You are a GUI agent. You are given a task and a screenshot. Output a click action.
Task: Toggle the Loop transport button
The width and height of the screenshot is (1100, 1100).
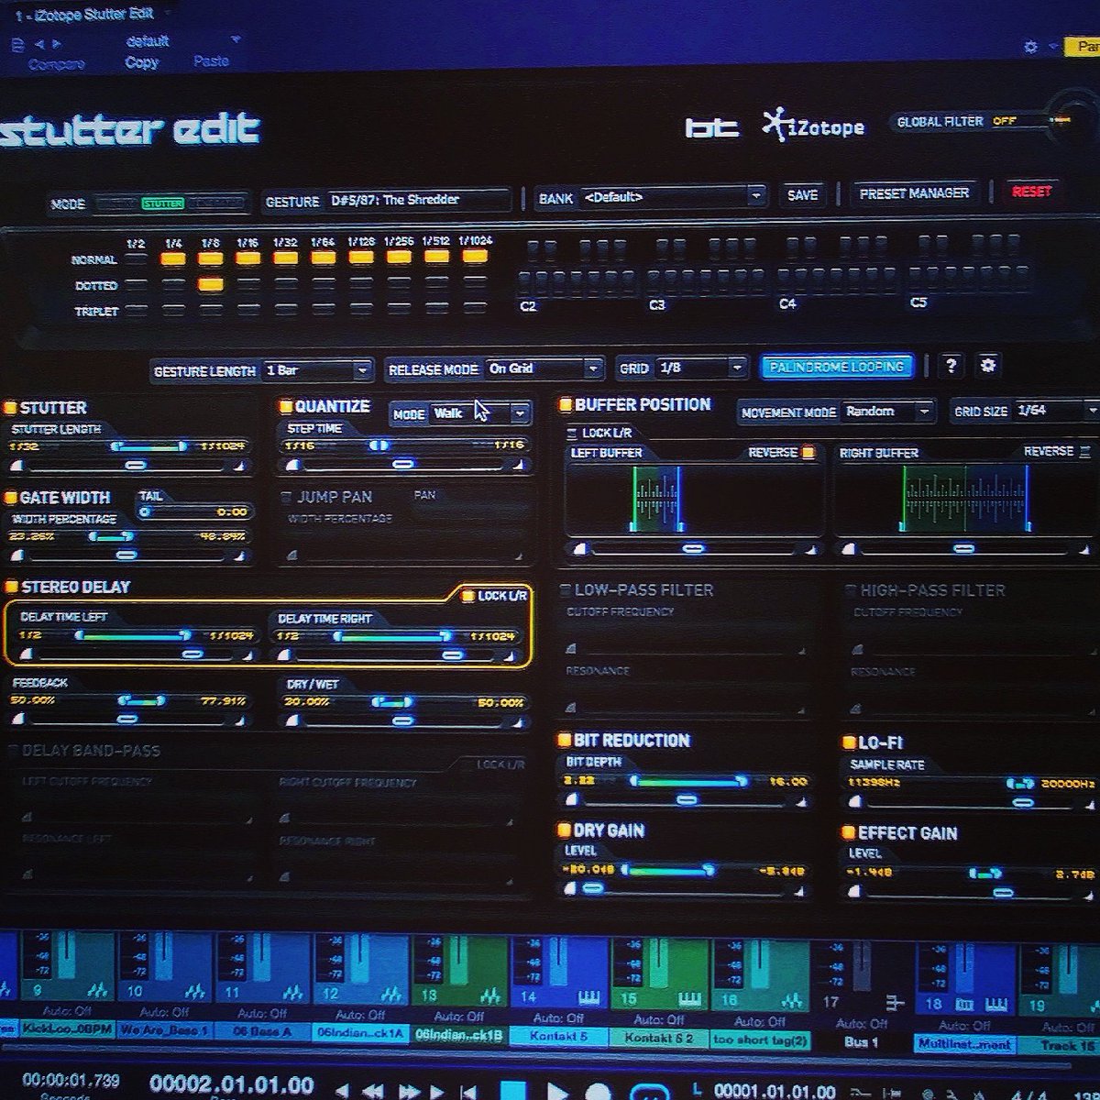651,1092
